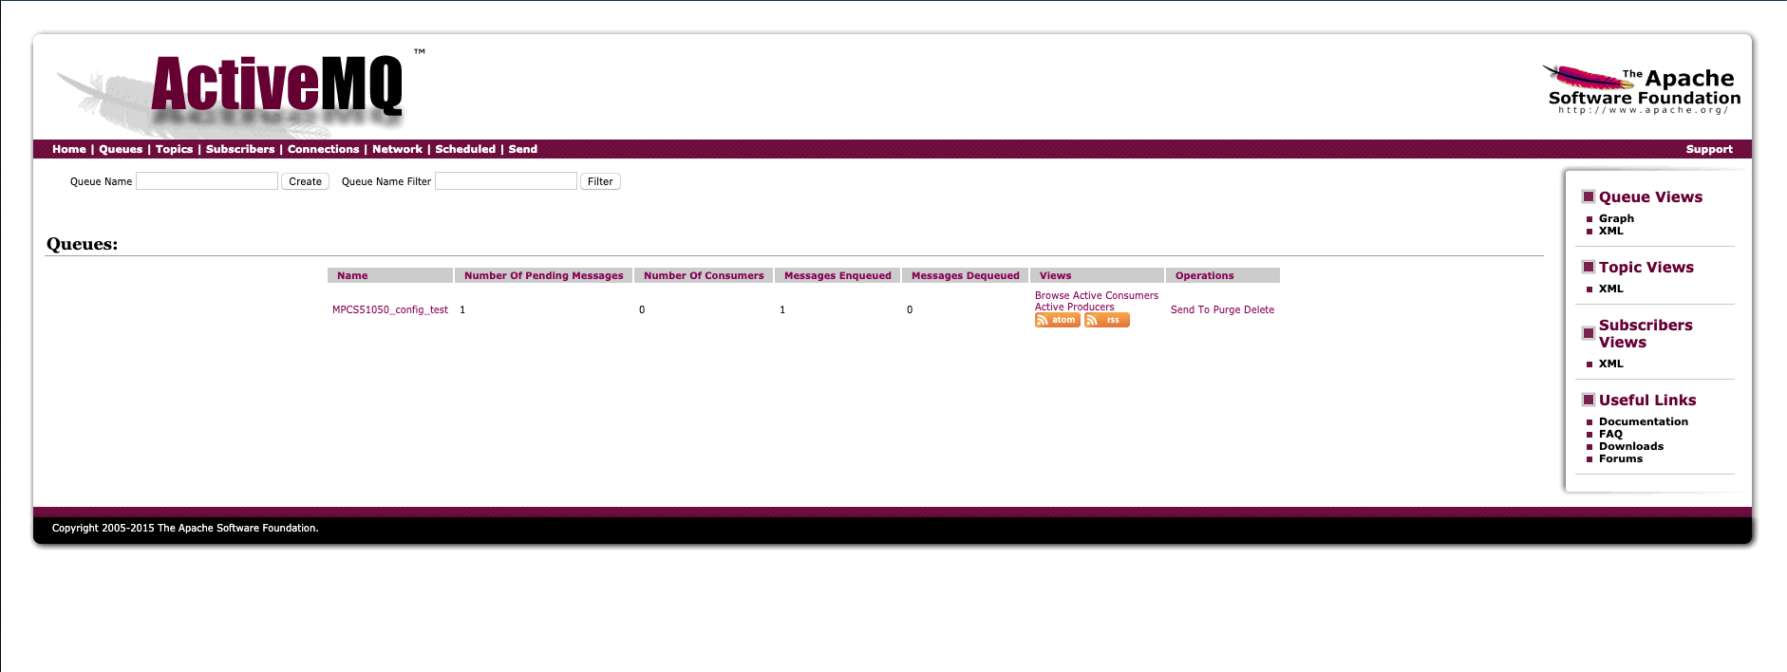The width and height of the screenshot is (1787, 672).
Task: Open the Scheduled menu item
Action: (464, 150)
